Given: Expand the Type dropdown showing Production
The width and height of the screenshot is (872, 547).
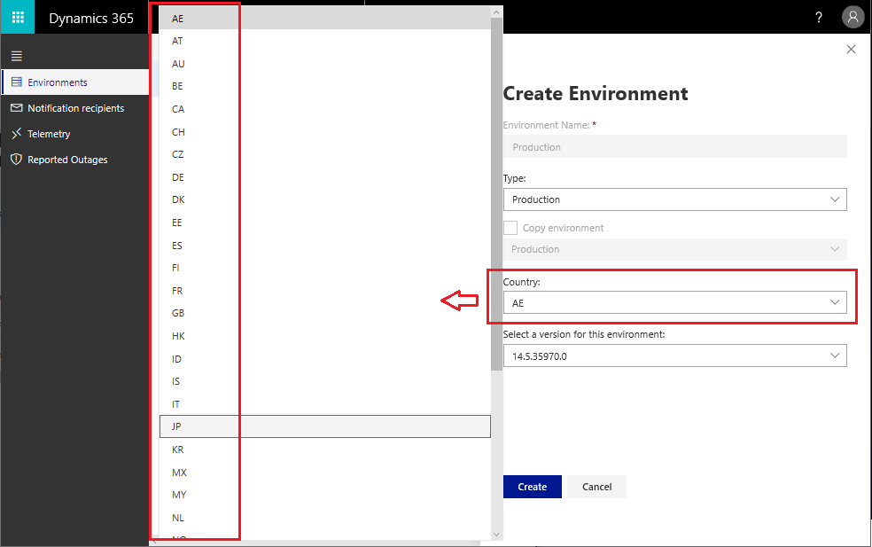Looking at the screenshot, I should 674,199.
